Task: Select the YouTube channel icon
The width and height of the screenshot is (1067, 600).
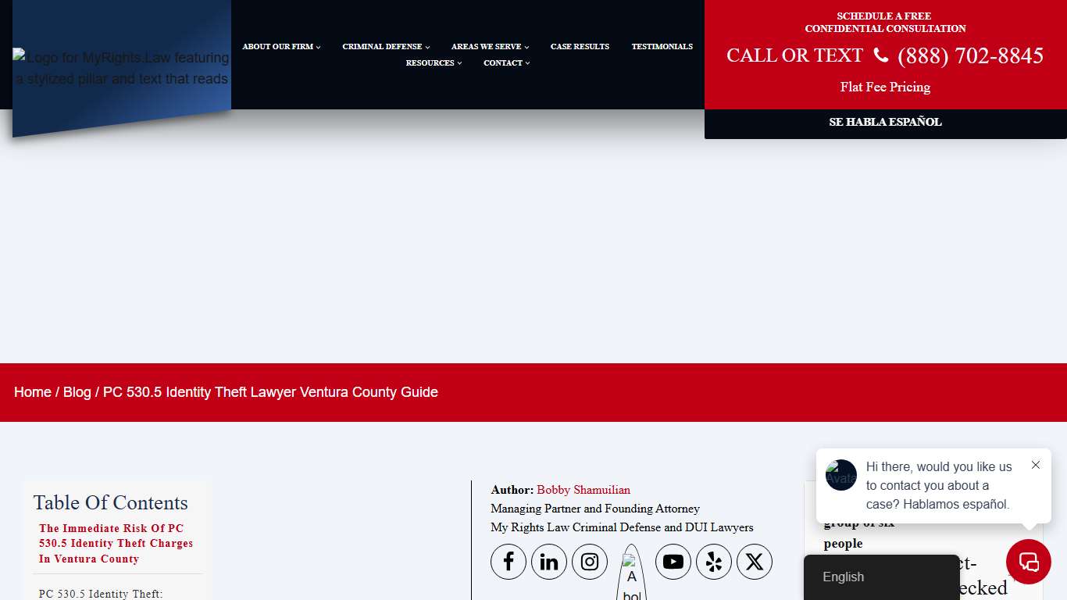Action: point(673,562)
